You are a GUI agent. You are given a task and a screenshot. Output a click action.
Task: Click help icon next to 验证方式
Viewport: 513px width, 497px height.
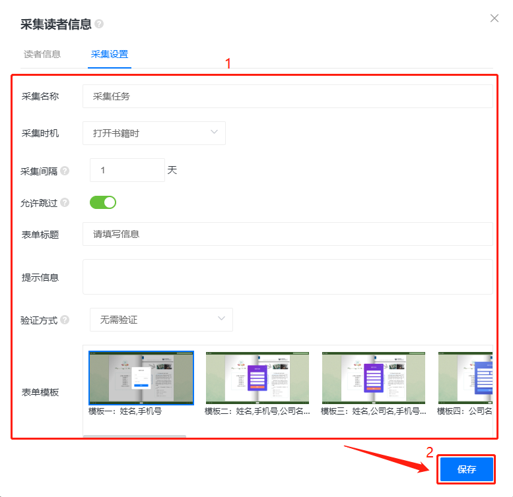coord(65,320)
